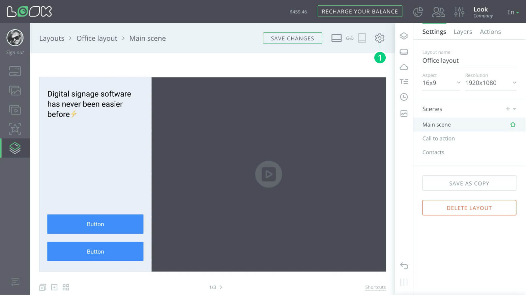Click the undo arrow icon
The height and width of the screenshot is (295, 526).
point(404,266)
